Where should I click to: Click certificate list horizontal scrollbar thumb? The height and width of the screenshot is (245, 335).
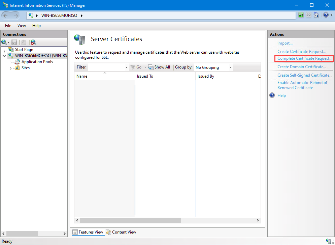[x=130, y=220]
